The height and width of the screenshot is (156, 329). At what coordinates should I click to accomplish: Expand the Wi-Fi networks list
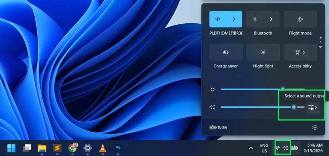point(234,19)
